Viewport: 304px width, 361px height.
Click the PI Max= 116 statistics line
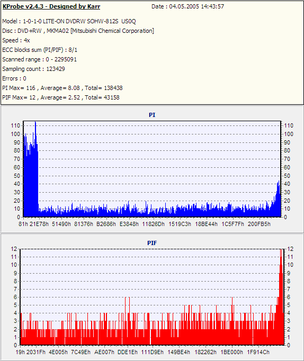[62, 88]
